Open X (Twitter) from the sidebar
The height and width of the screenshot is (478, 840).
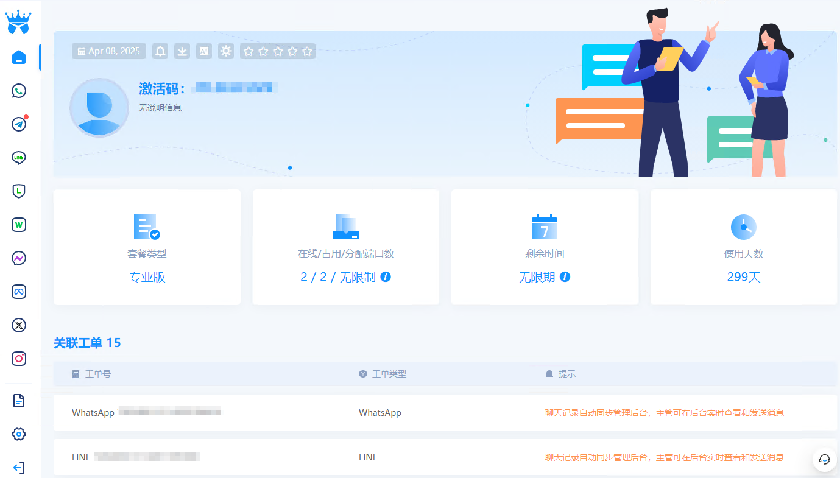point(19,325)
